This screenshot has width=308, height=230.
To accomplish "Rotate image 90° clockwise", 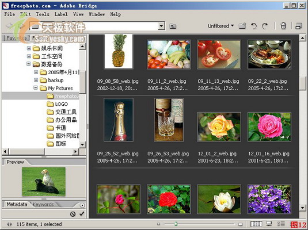I will (x=265, y=26).
